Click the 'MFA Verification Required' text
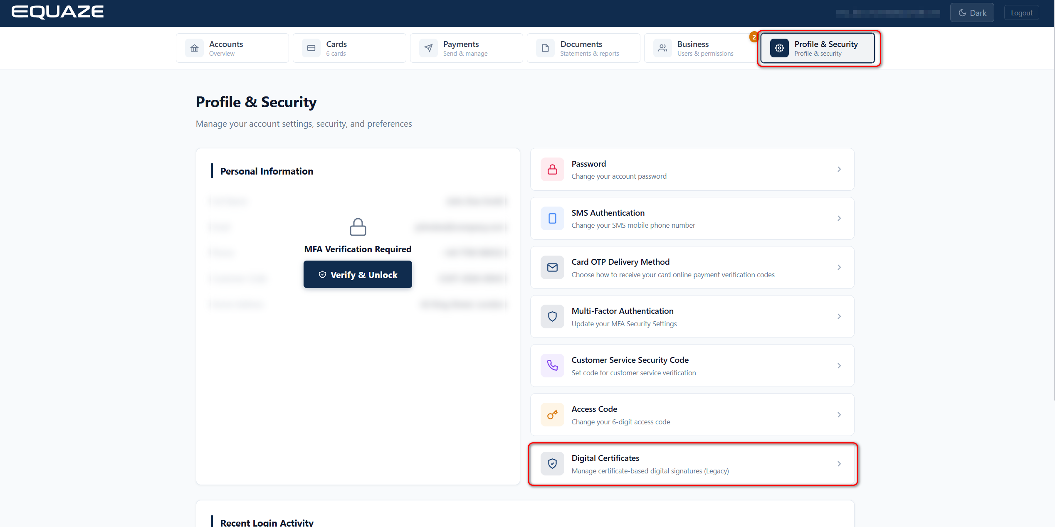Viewport: 1055px width, 527px height. (358, 249)
